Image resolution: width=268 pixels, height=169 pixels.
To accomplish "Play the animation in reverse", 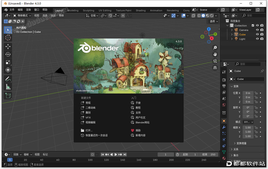I will [x=111, y=155].
